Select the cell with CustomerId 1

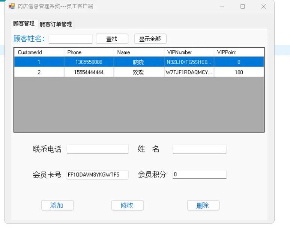tap(39, 62)
